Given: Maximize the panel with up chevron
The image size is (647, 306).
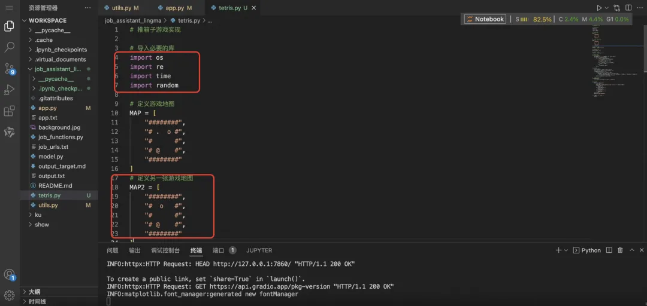Looking at the screenshot, I should click(632, 250).
